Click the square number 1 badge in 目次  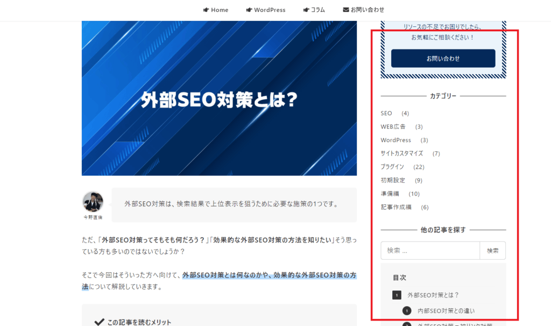pyautogui.click(x=397, y=295)
